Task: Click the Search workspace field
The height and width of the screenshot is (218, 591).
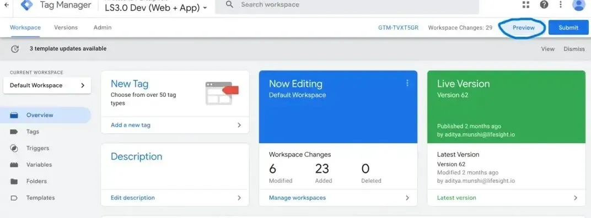Action: coord(347,5)
